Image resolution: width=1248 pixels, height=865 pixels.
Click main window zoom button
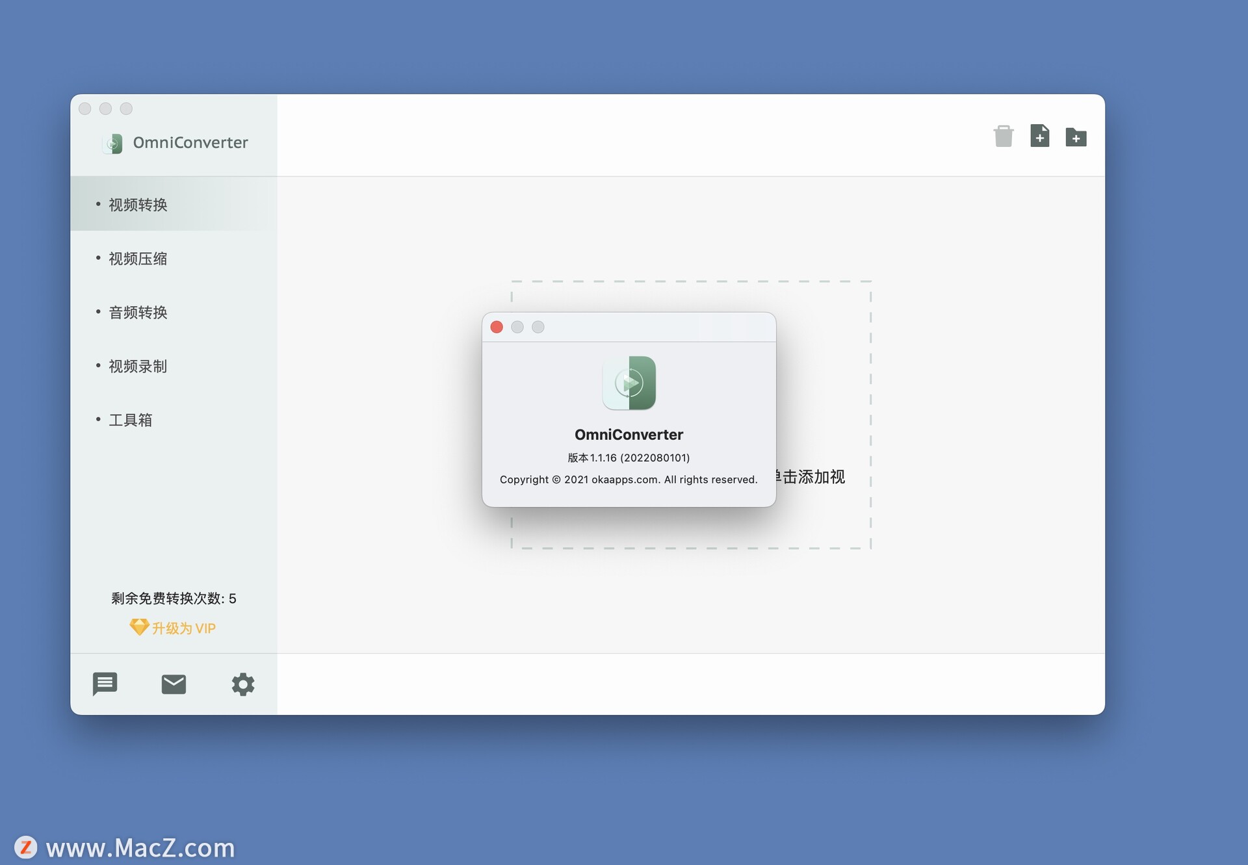tap(126, 109)
